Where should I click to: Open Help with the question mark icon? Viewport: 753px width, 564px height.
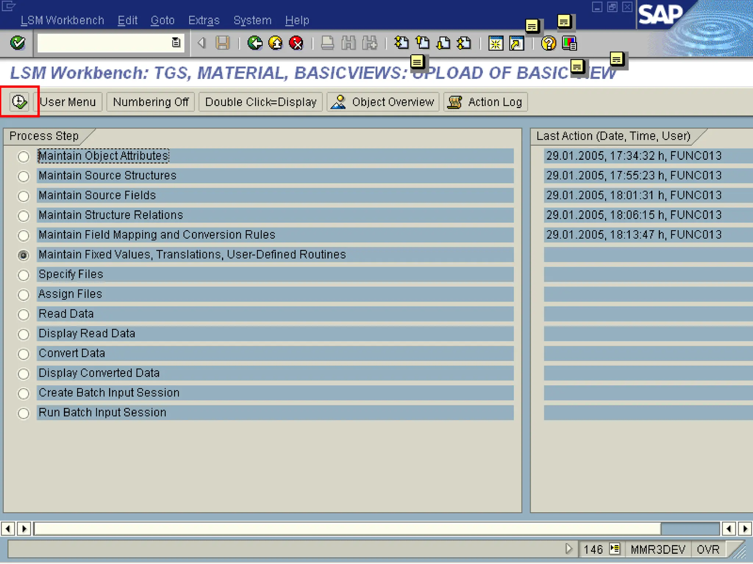tap(548, 43)
